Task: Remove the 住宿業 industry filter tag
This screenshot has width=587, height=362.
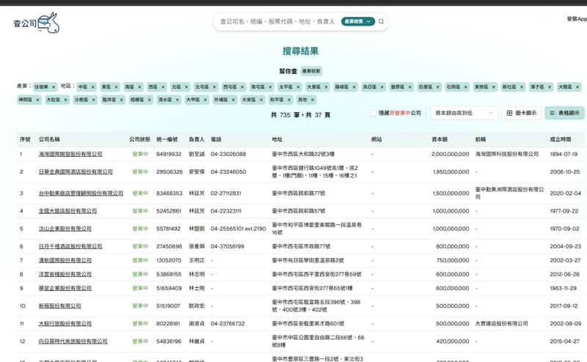Action: [x=54, y=86]
